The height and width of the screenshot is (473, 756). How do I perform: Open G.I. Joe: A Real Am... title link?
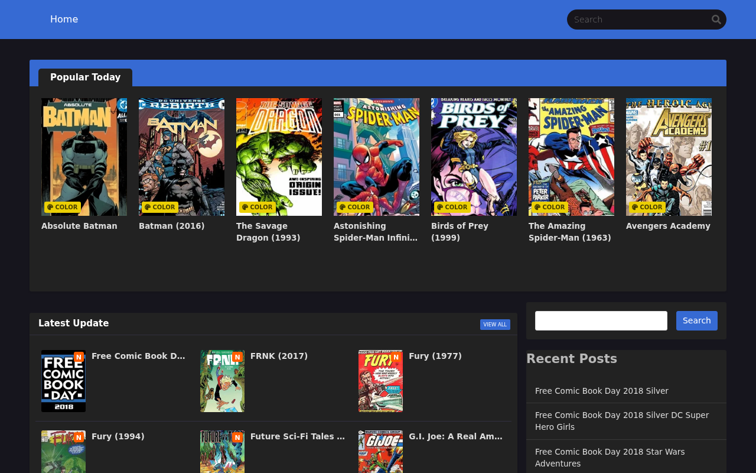coord(456,436)
